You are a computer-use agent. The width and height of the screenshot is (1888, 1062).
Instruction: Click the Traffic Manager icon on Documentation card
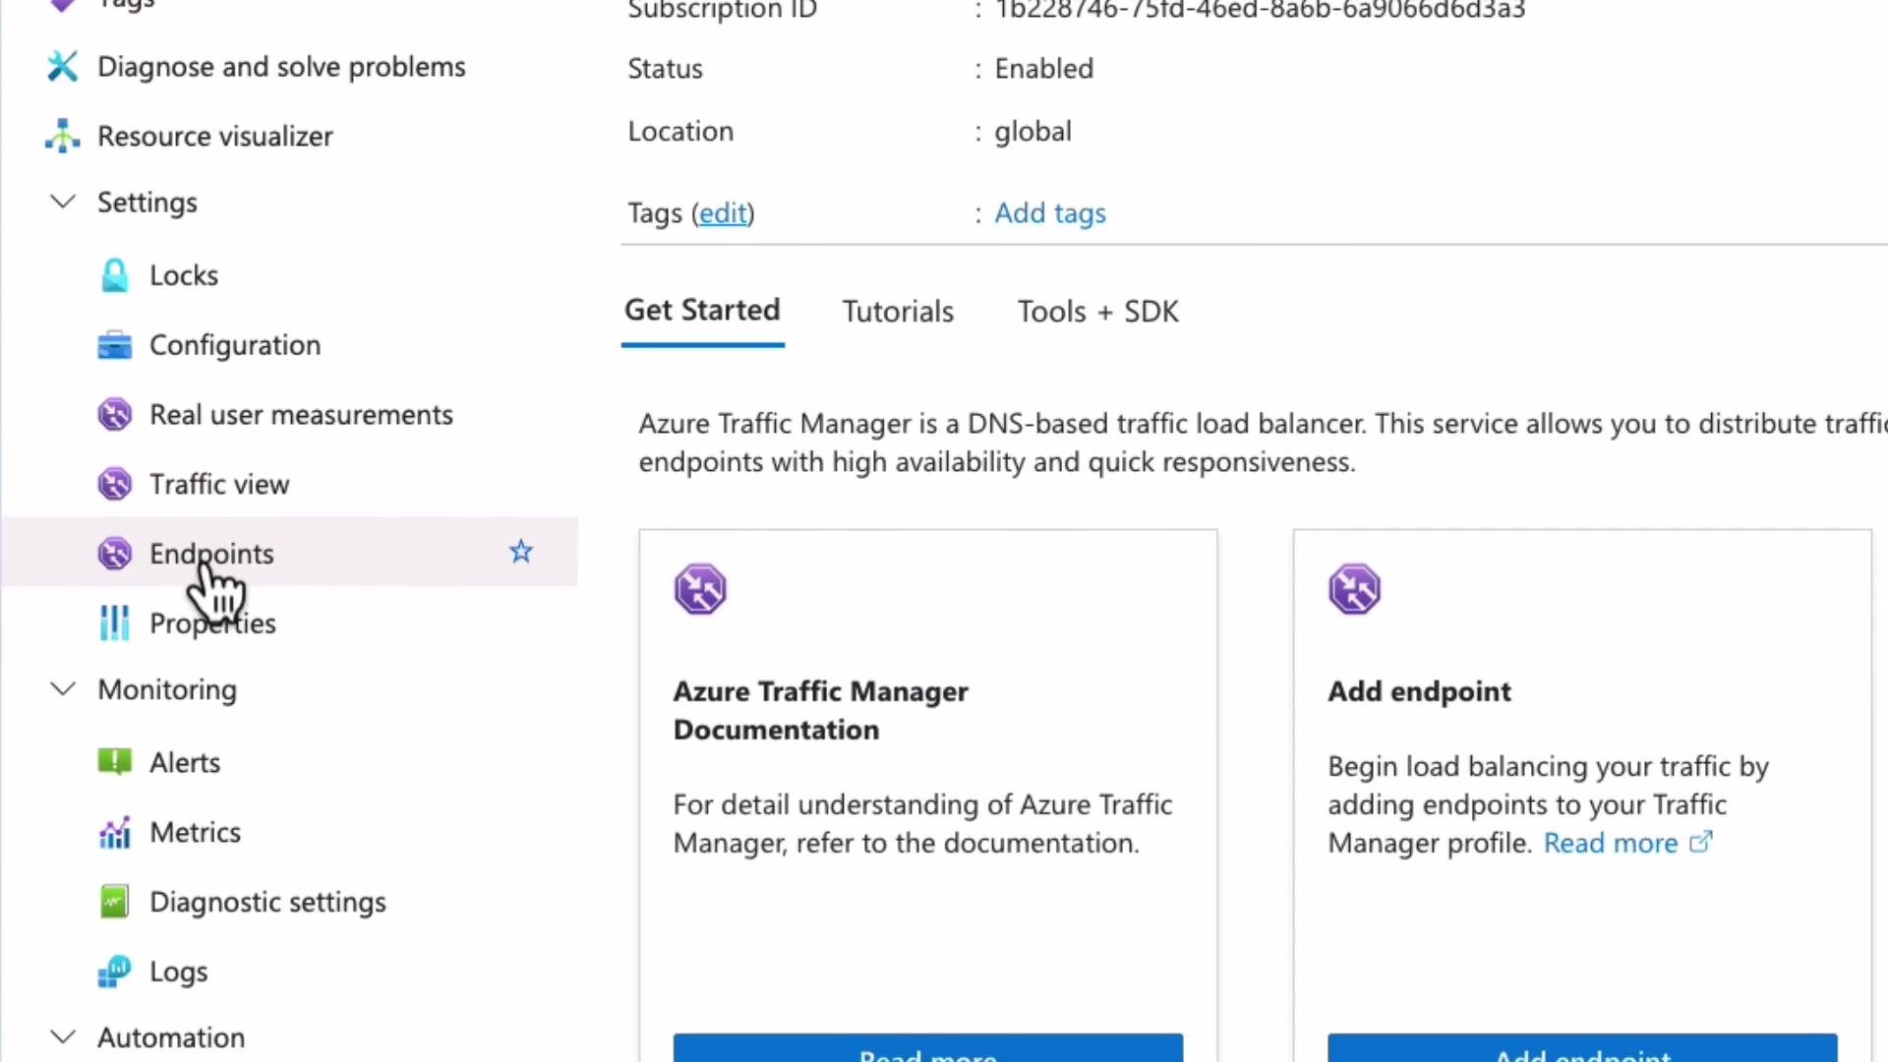(700, 589)
